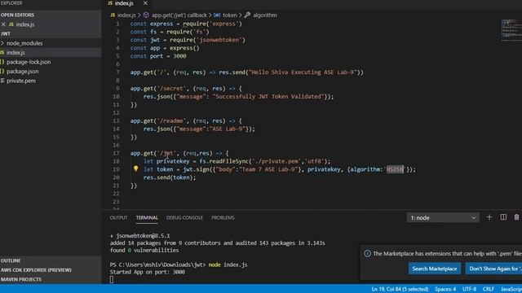Collapse the JWT folder section

click(6, 33)
